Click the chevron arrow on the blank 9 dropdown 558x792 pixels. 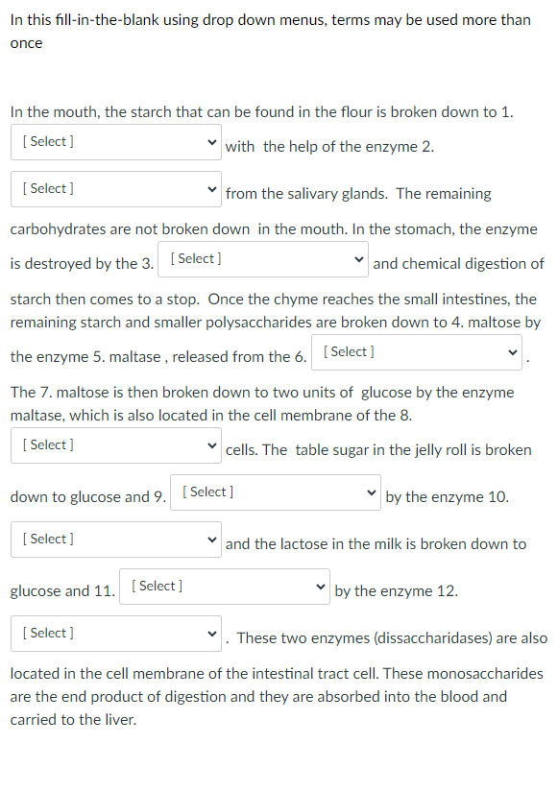(x=373, y=492)
